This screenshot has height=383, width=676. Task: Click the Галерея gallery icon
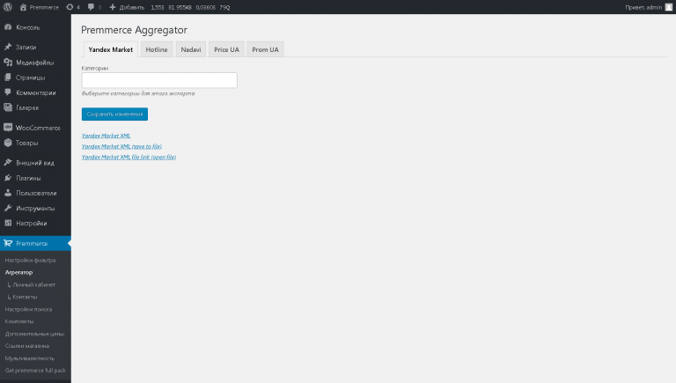(x=7, y=107)
